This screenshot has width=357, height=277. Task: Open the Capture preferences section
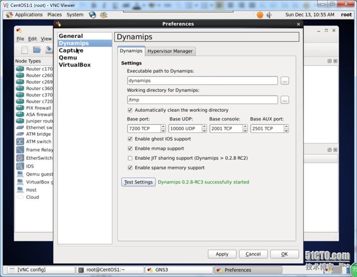[85, 50]
